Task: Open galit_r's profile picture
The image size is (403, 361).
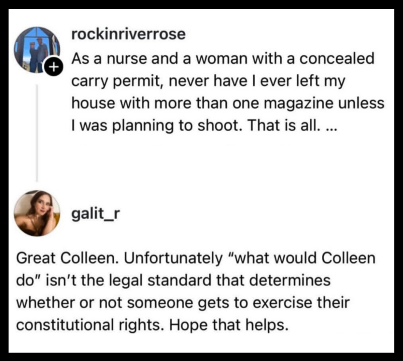Action: pos(37,213)
